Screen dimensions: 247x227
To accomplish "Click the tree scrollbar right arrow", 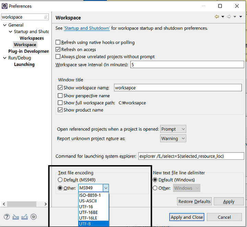I will (46, 204).
